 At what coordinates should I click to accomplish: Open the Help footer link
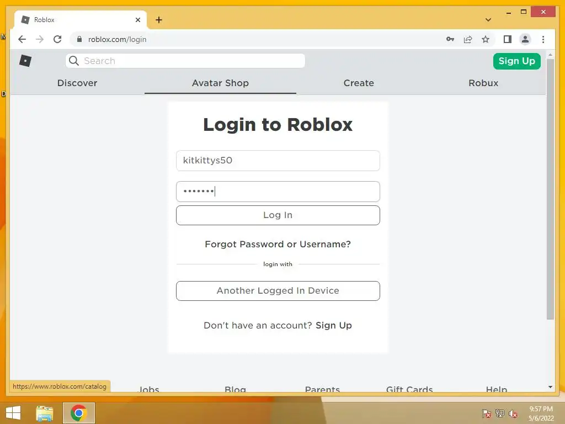pos(497,389)
